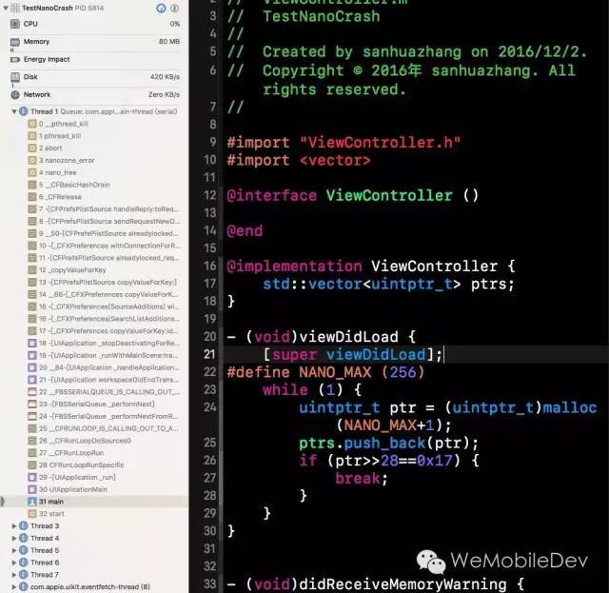The height and width of the screenshot is (593, 609).
Task: Click the break statement
Action: point(358,479)
